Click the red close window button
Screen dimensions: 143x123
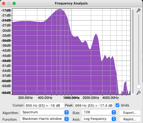point(4,3)
